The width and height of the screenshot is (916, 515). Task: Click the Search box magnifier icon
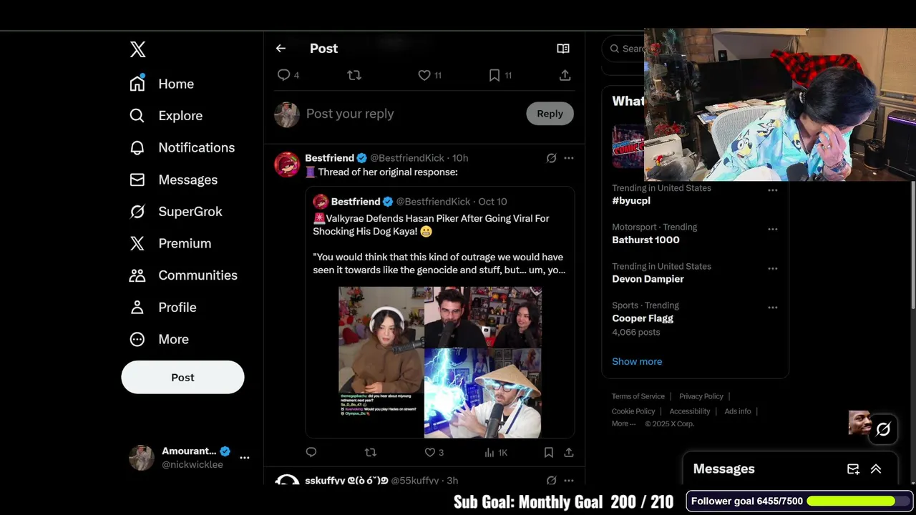click(x=615, y=49)
